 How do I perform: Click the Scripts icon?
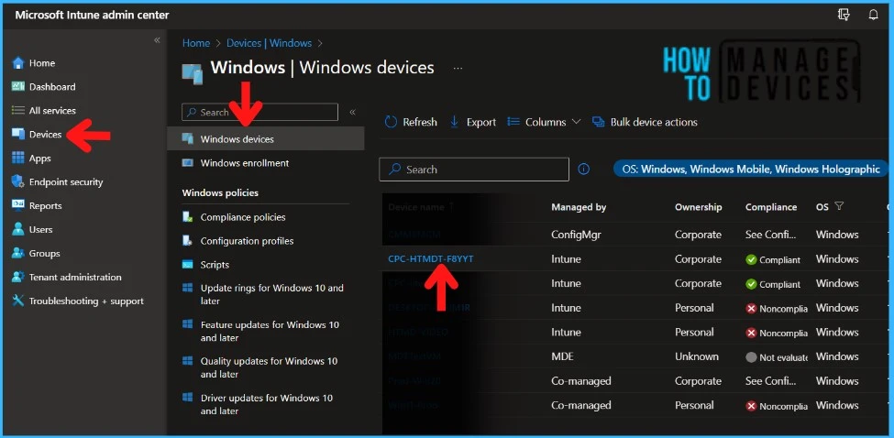(x=187, y=264)
